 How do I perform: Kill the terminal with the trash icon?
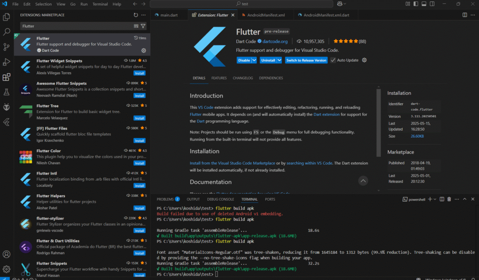[449, 199]
